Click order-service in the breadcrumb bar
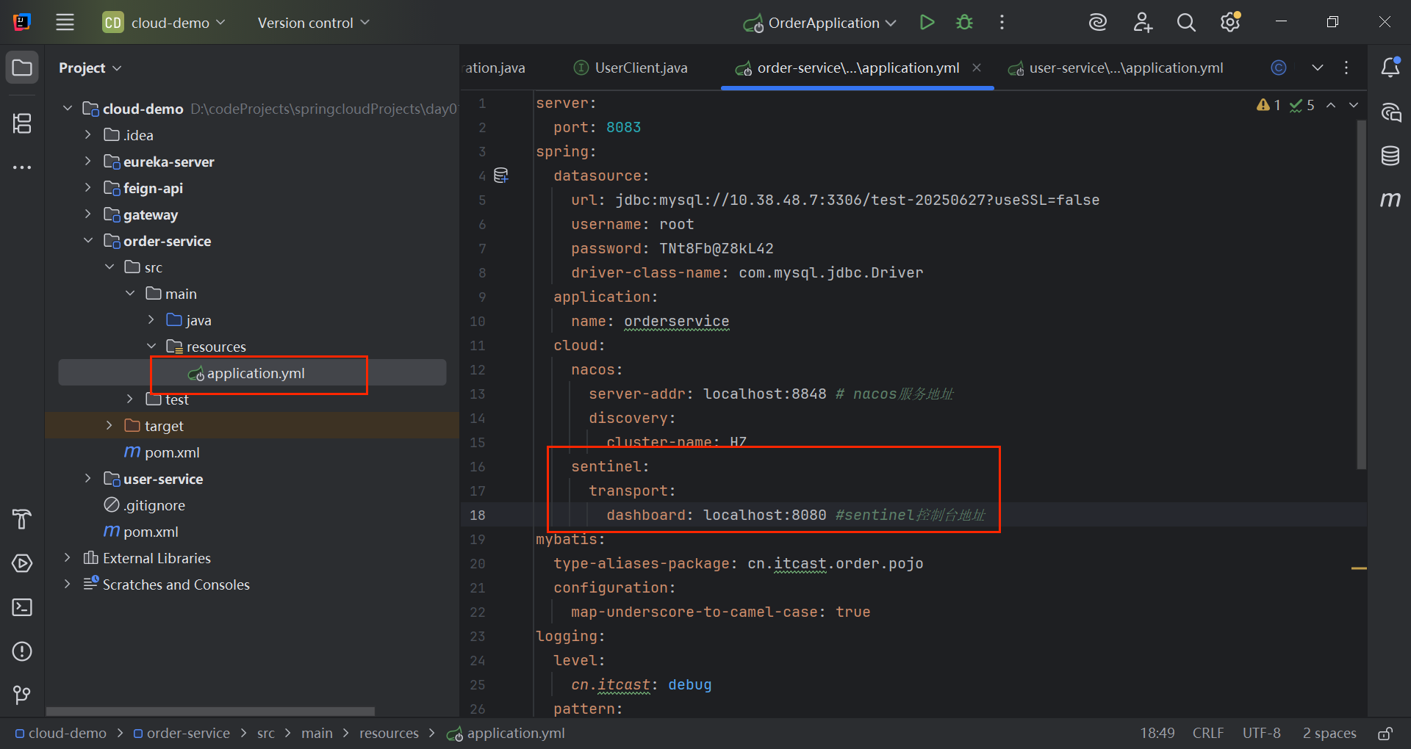The image size is (1411, 749). click(x=182, y=733)
